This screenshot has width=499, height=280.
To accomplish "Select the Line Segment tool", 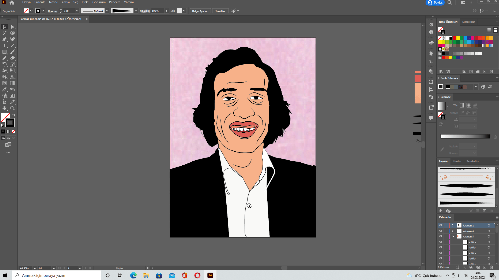I will click(12, 46).
